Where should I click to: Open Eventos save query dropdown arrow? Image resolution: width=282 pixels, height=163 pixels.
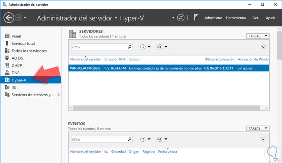point(166,139)
